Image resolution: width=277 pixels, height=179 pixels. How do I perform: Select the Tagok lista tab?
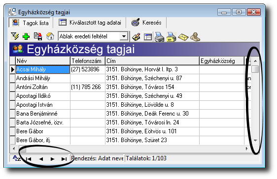coord(31,23)
